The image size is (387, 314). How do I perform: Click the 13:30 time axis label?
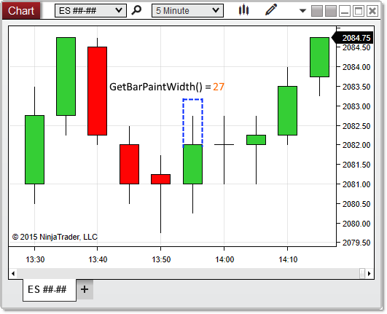point(35,259)
